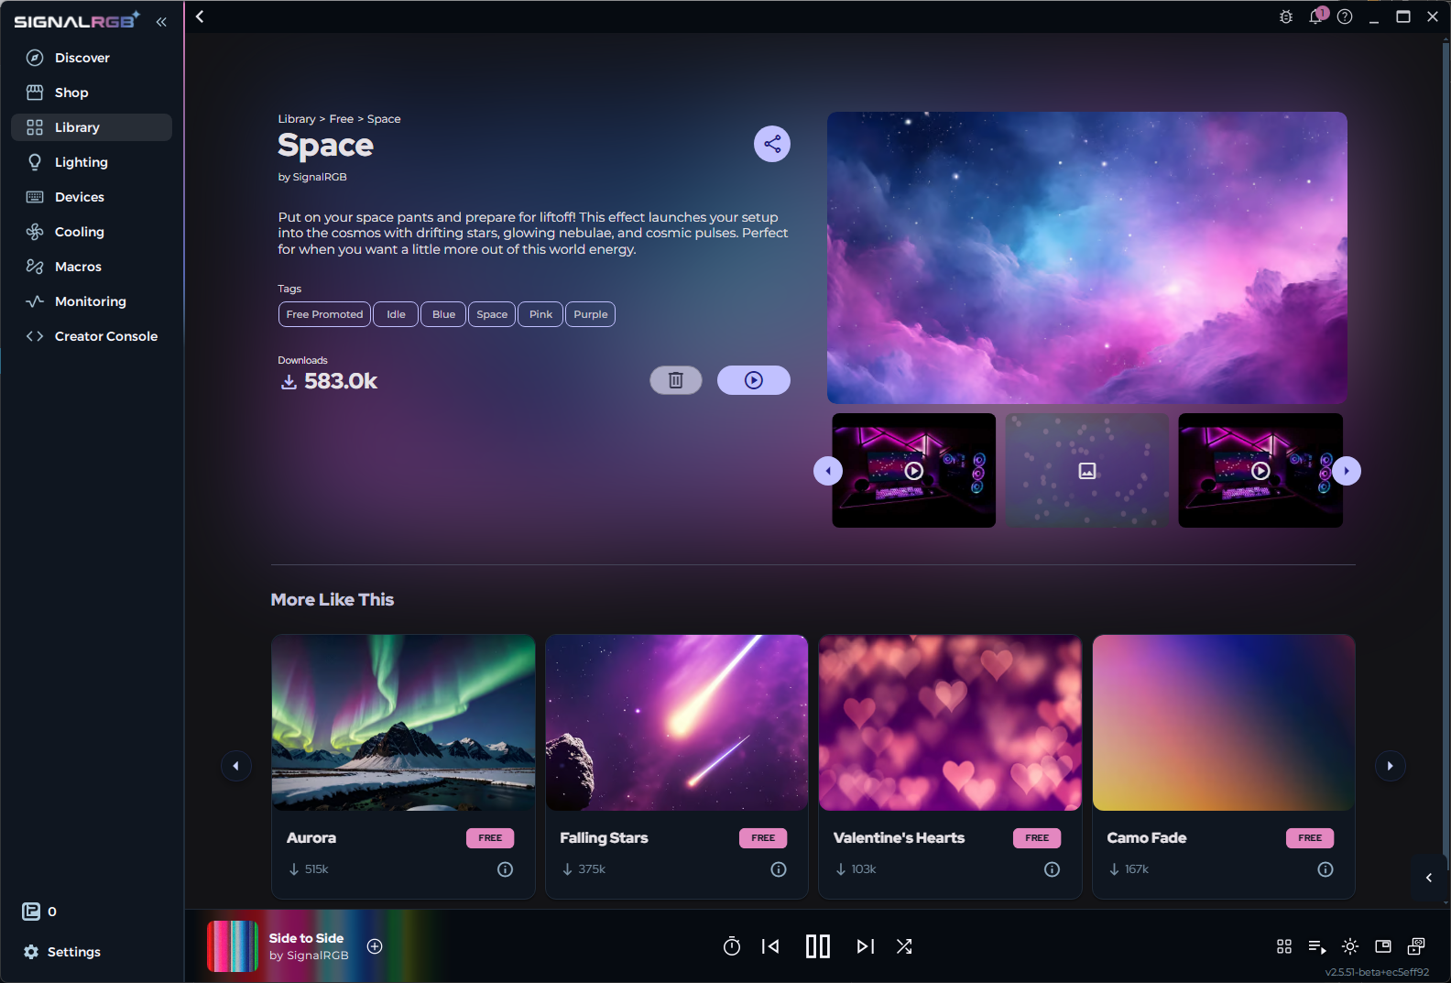Play the first preview video thumbnail
The width and height of the screenshot is (1451, 983).
[913, 471]
